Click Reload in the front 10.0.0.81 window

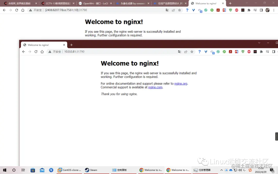click(36, 52)
